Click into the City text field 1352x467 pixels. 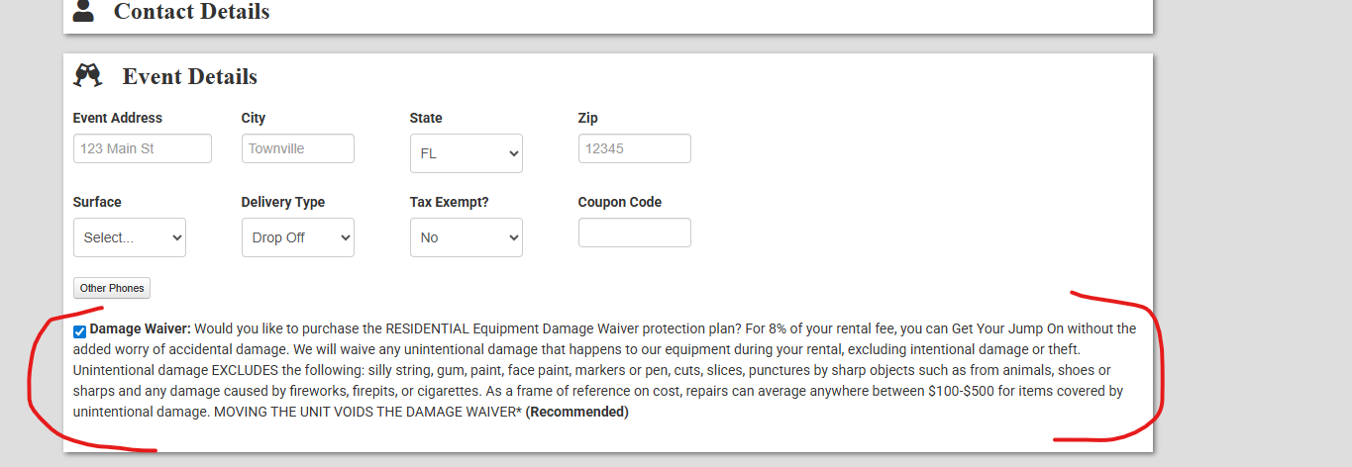(x=297, y=148)
